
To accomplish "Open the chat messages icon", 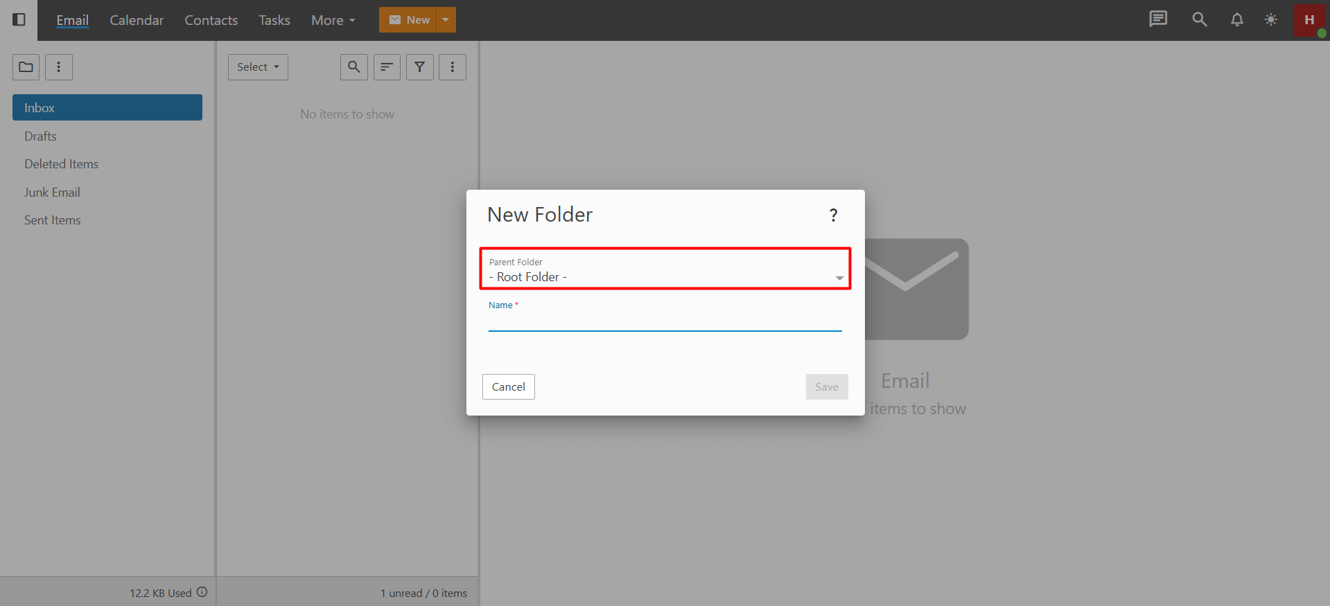I will [x=1157, y=19].
